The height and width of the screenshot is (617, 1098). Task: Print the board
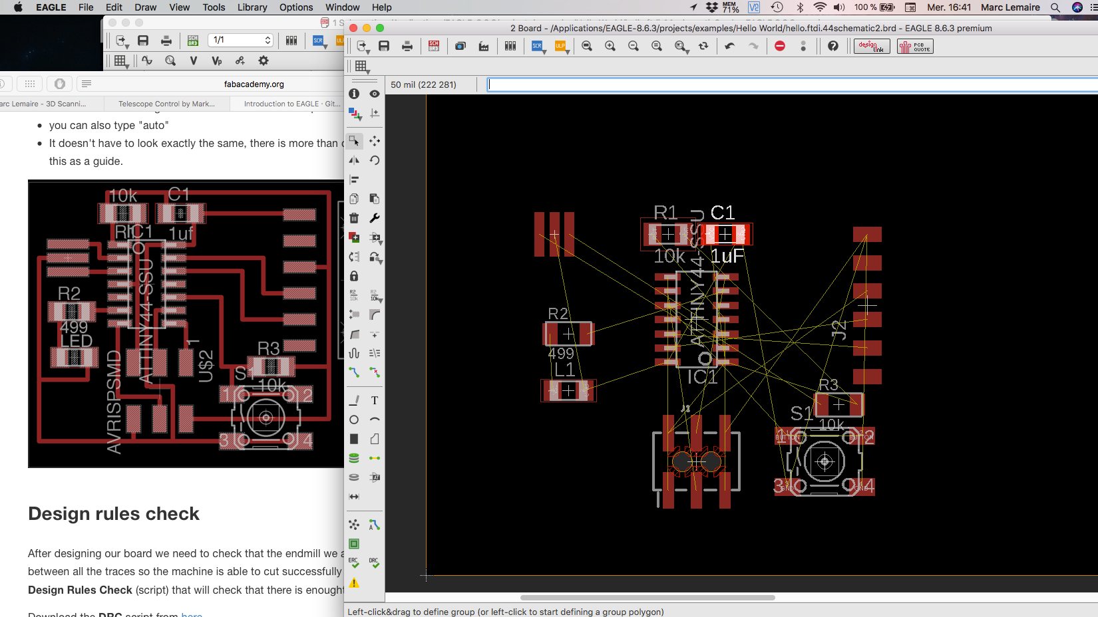[x=407, y=46]
